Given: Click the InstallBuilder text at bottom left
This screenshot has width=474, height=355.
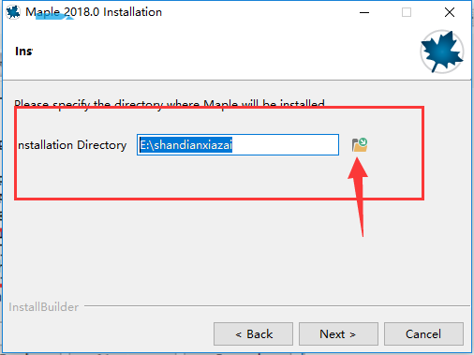Looking at the screenshot, I should coord(43,307).
